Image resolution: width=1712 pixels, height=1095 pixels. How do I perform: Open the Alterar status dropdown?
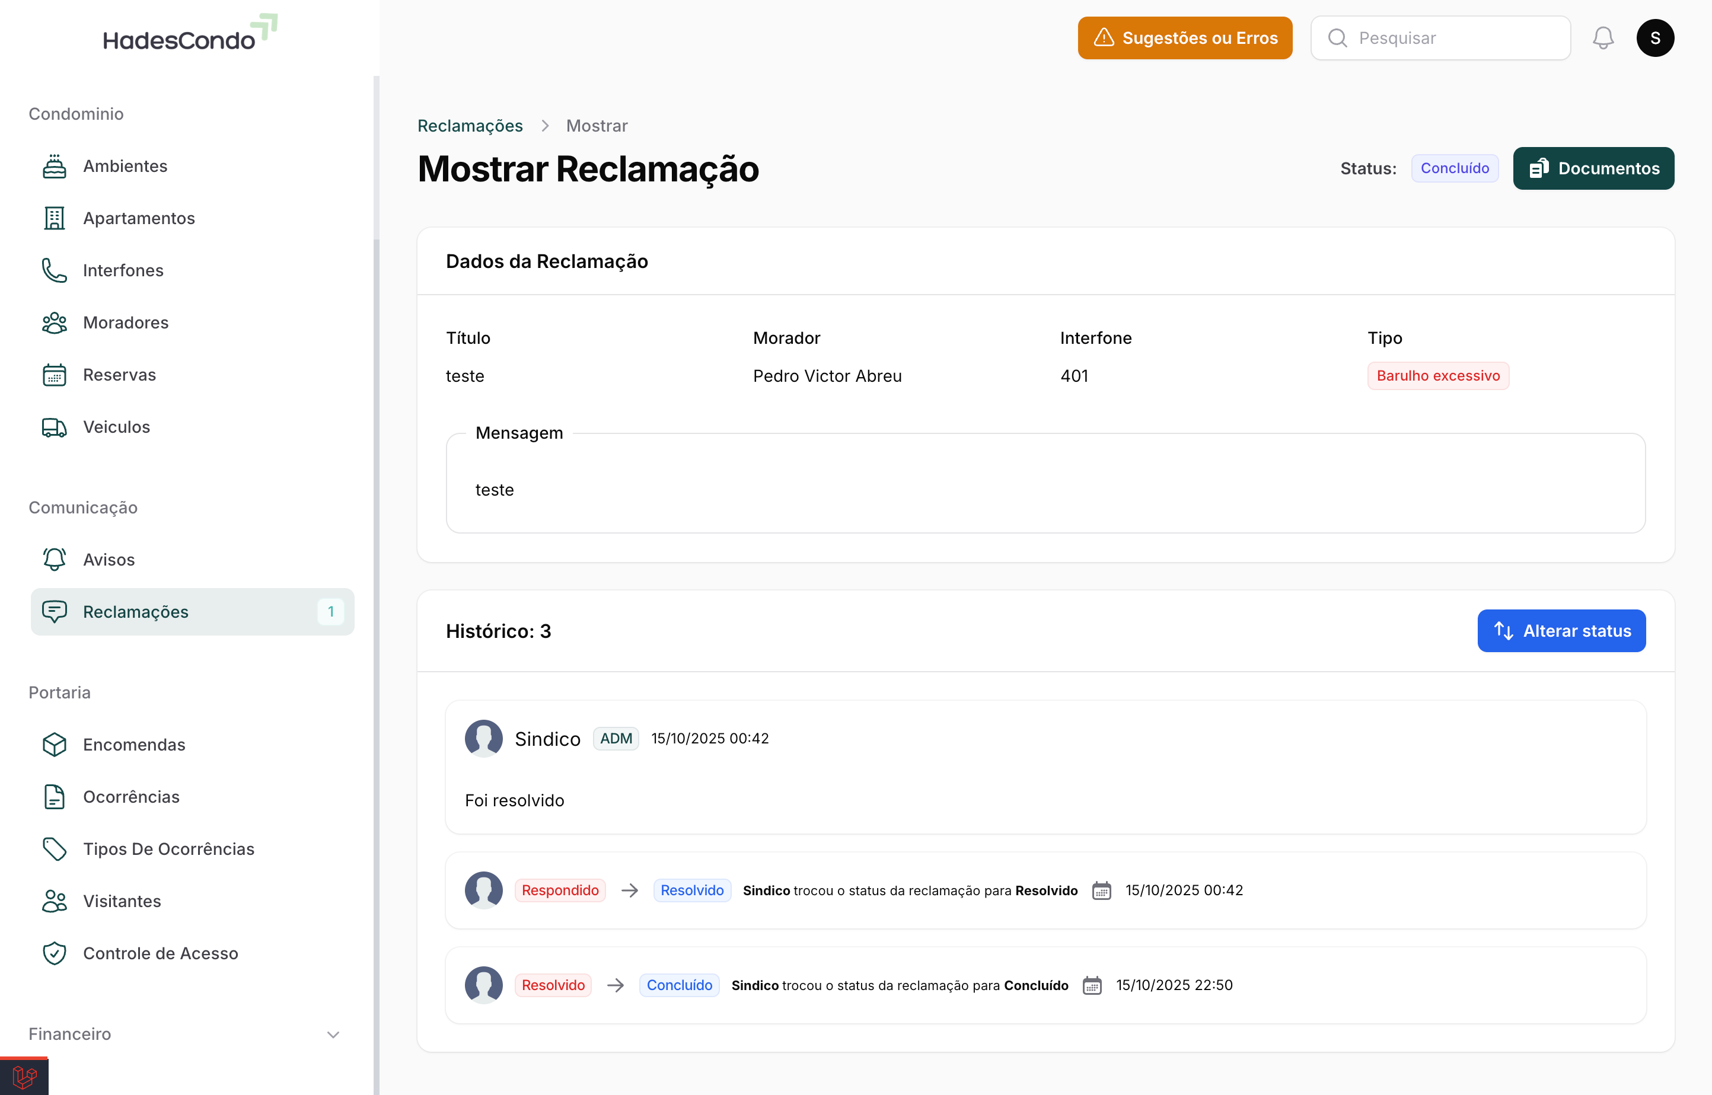(x=1561, y=631)
